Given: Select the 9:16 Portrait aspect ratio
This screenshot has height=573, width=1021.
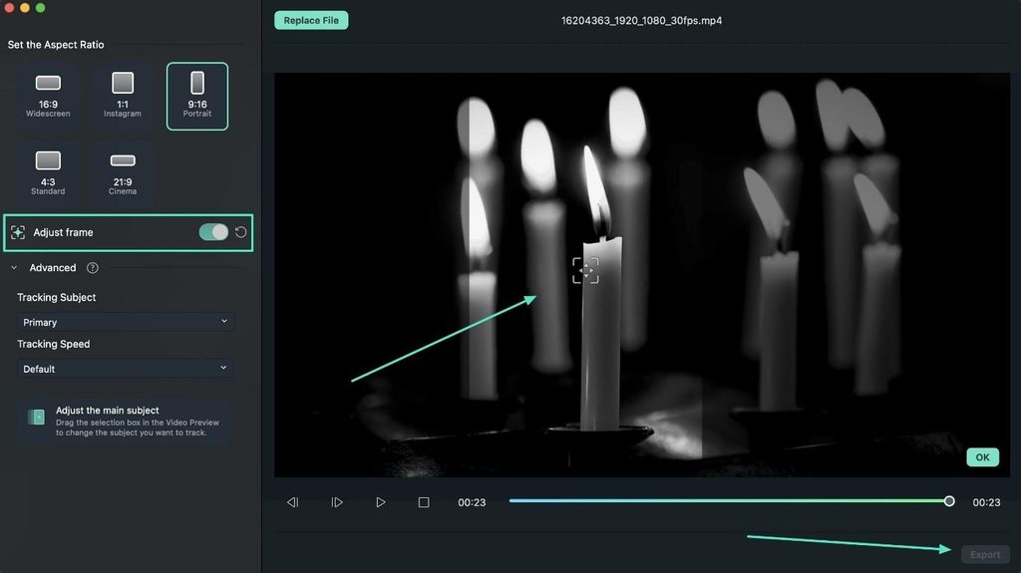Looking at the screenshot, I should point(197,97).
